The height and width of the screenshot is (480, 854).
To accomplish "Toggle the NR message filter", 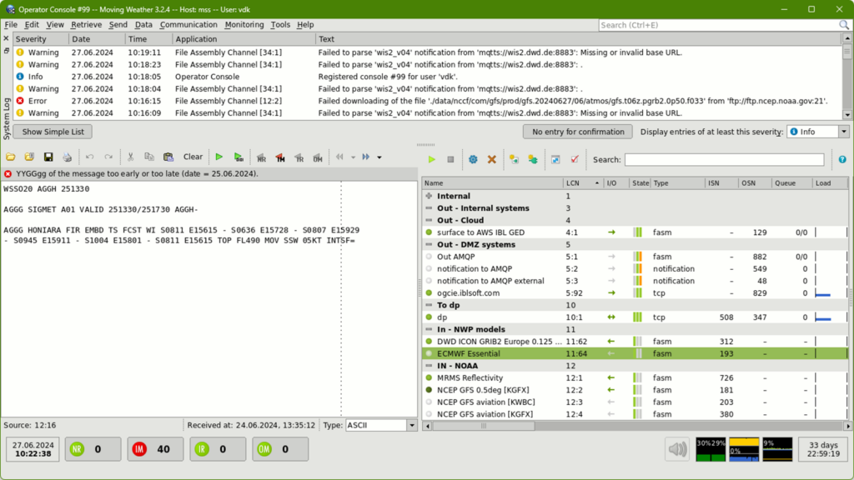I will pos(261,157).
